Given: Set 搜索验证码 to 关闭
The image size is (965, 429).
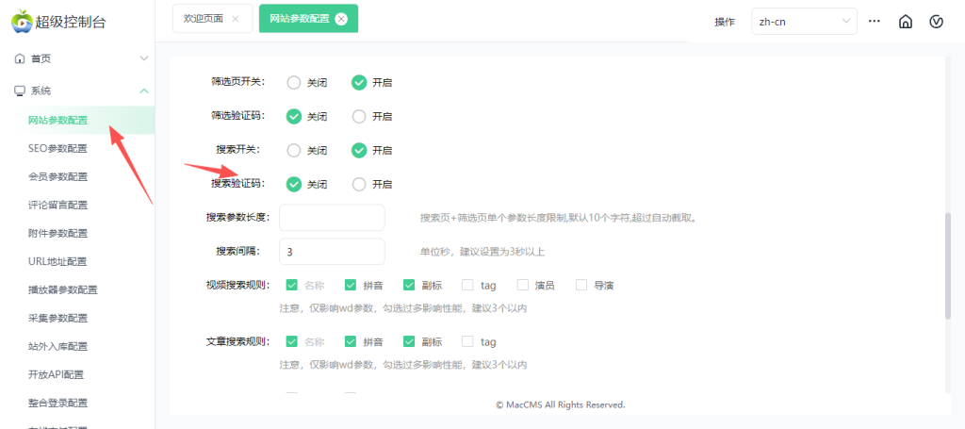Looking at the screenshot, I should point(294,184).
